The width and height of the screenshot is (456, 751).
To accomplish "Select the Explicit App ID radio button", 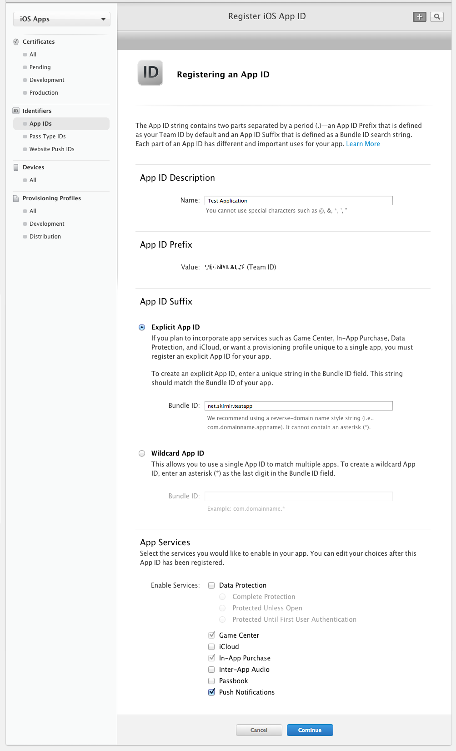I will pos(142,327).
